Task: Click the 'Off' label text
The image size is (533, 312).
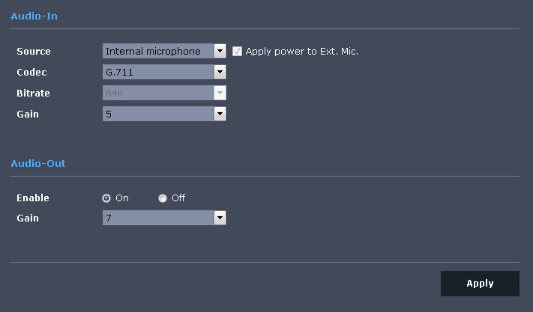Action: 178,198
